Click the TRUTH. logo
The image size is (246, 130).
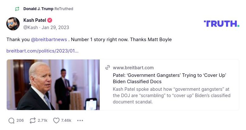click(221, 24)
